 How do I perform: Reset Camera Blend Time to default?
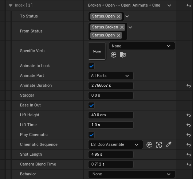[x=189, y=164]
